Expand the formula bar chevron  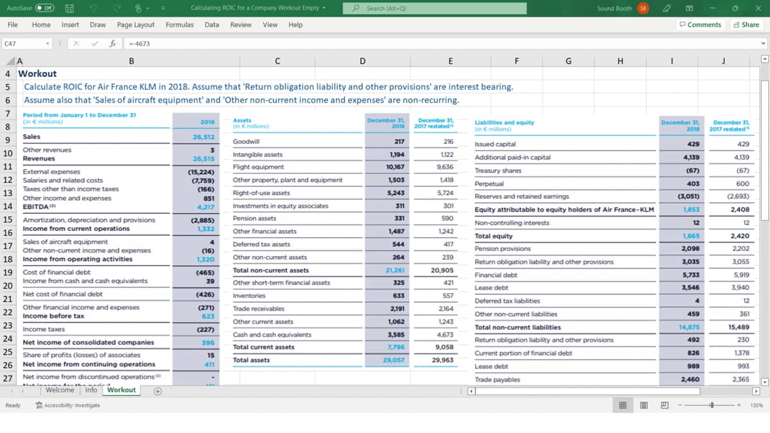tap(763, 44)
